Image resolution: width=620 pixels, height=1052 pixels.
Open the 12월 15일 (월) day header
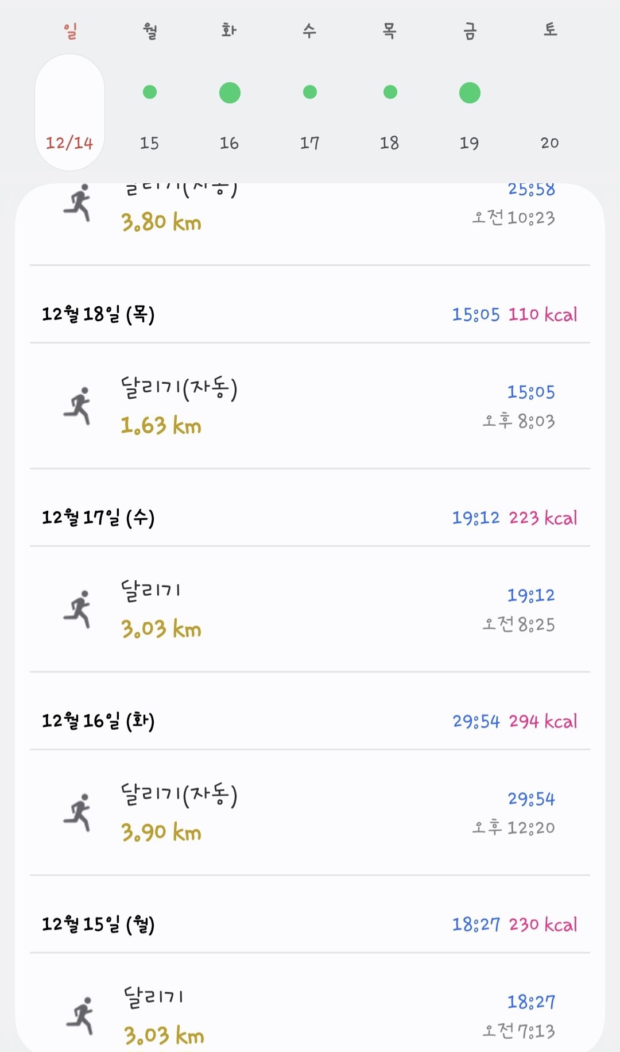(98, 924)
